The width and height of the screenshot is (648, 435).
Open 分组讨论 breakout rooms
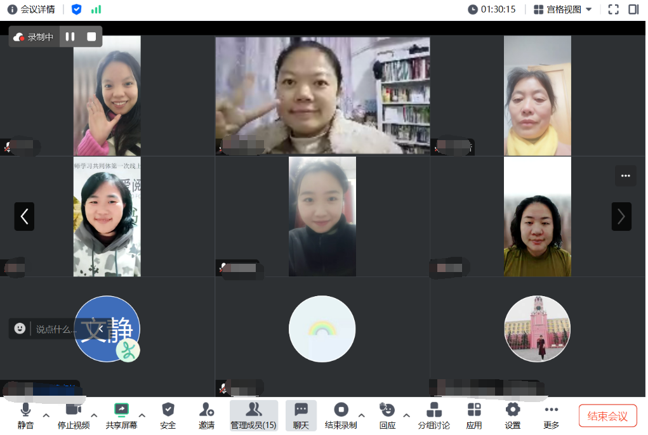pos(433,415)
